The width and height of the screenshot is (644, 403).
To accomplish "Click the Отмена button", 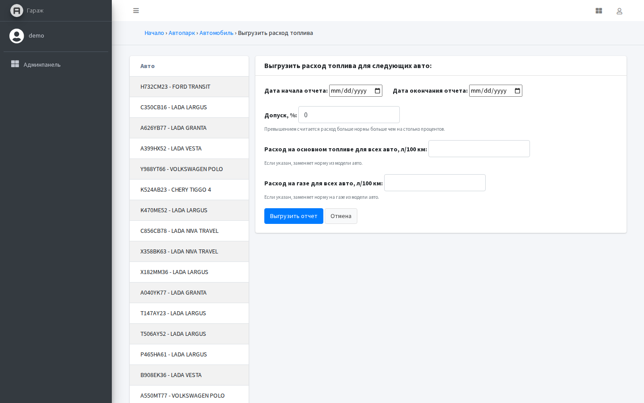I will click(341, 216).
